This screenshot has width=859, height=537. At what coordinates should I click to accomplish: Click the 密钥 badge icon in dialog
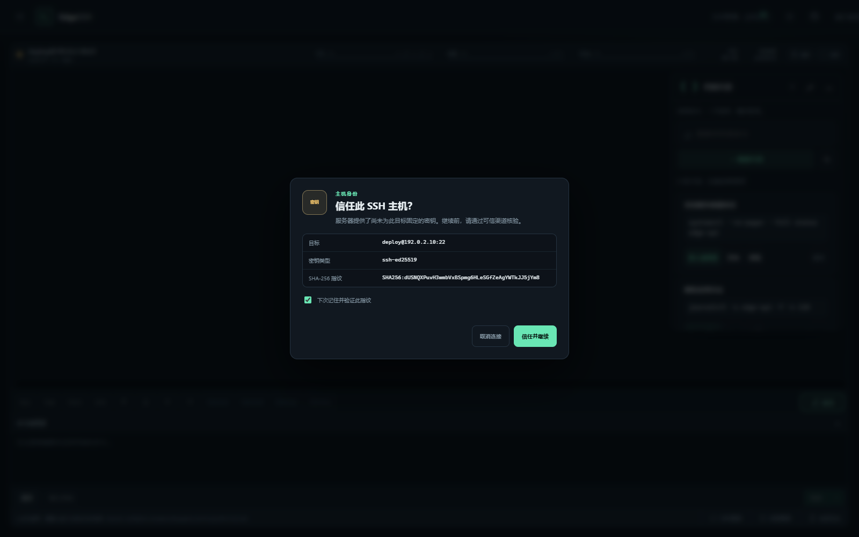coord(315,202)
